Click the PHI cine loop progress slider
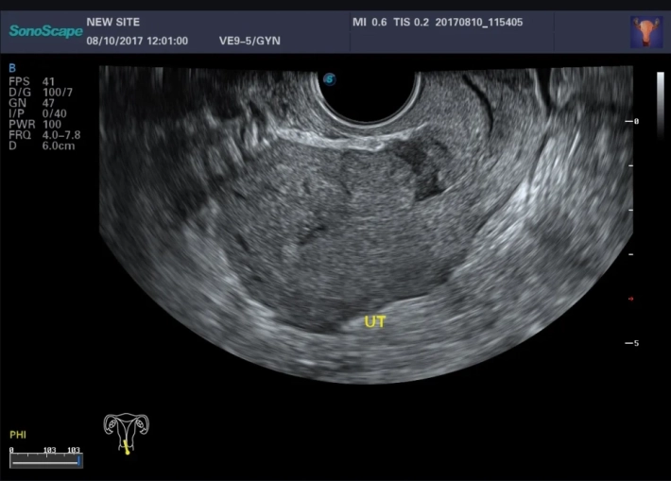 [45, 461]
